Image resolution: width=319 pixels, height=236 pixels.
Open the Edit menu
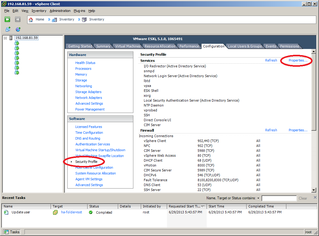pyautogui.click(x=16, y=11)
